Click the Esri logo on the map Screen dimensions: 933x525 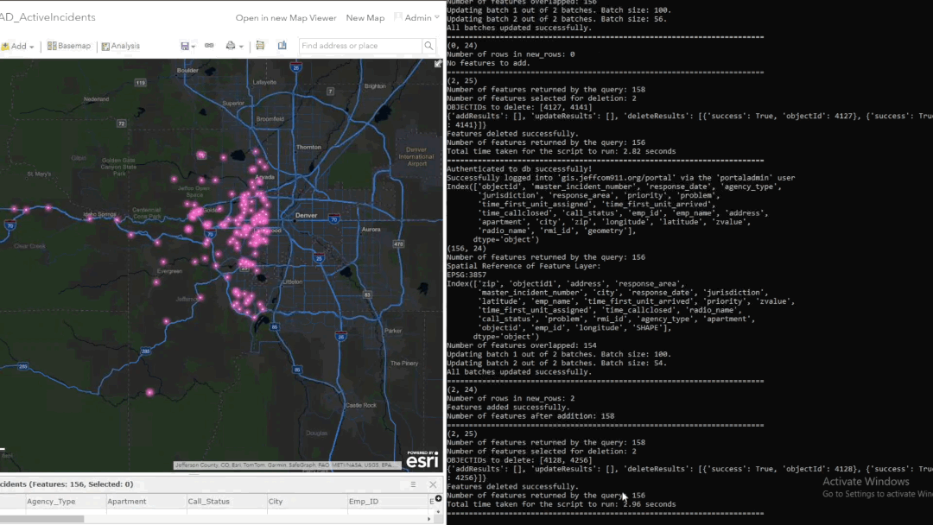(x=423, y=459)
